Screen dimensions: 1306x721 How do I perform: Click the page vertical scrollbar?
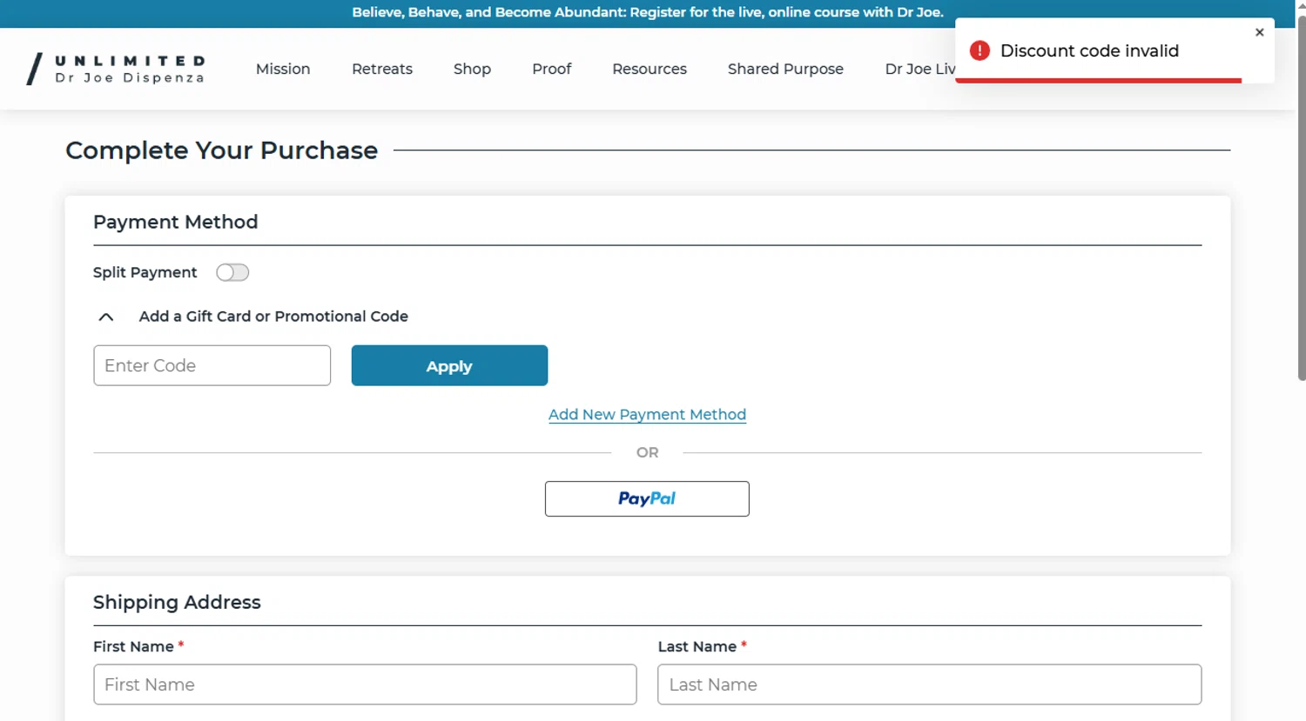pos(1301,197)
